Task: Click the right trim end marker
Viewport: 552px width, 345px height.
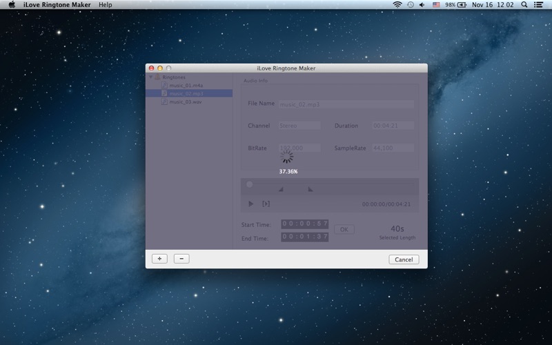Action: [310, 189]
